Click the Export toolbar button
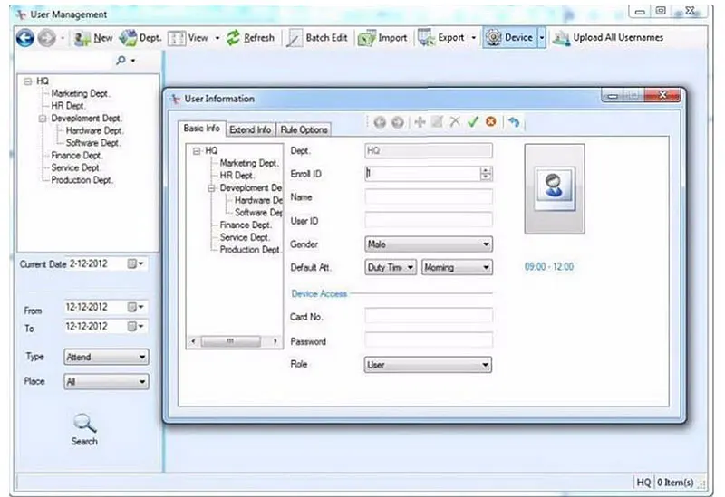Image resolution: width=725 pixels, height=497 pixels. click(441, 38)
